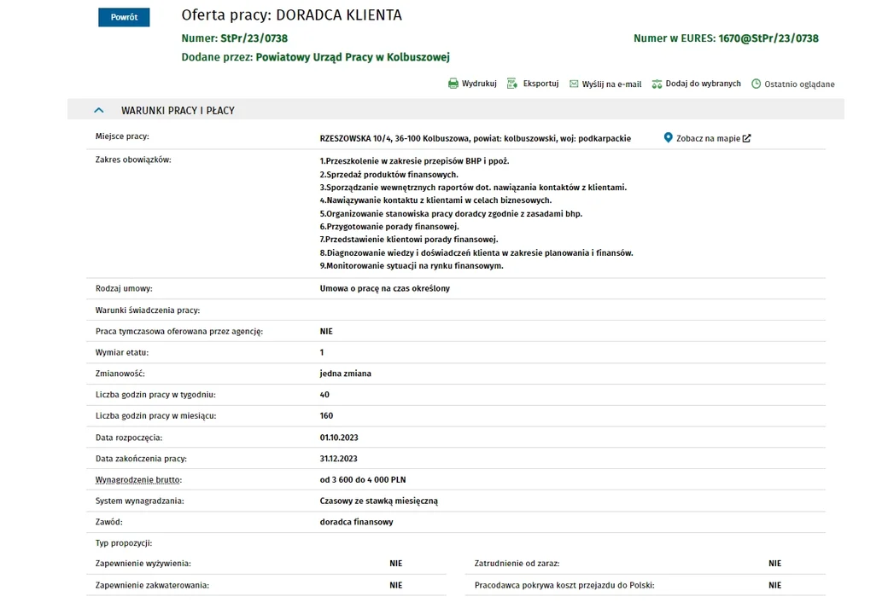
Task: Click duty line 6 Przygotowanie porady finansowej
Action: click(x=389, y=227)
